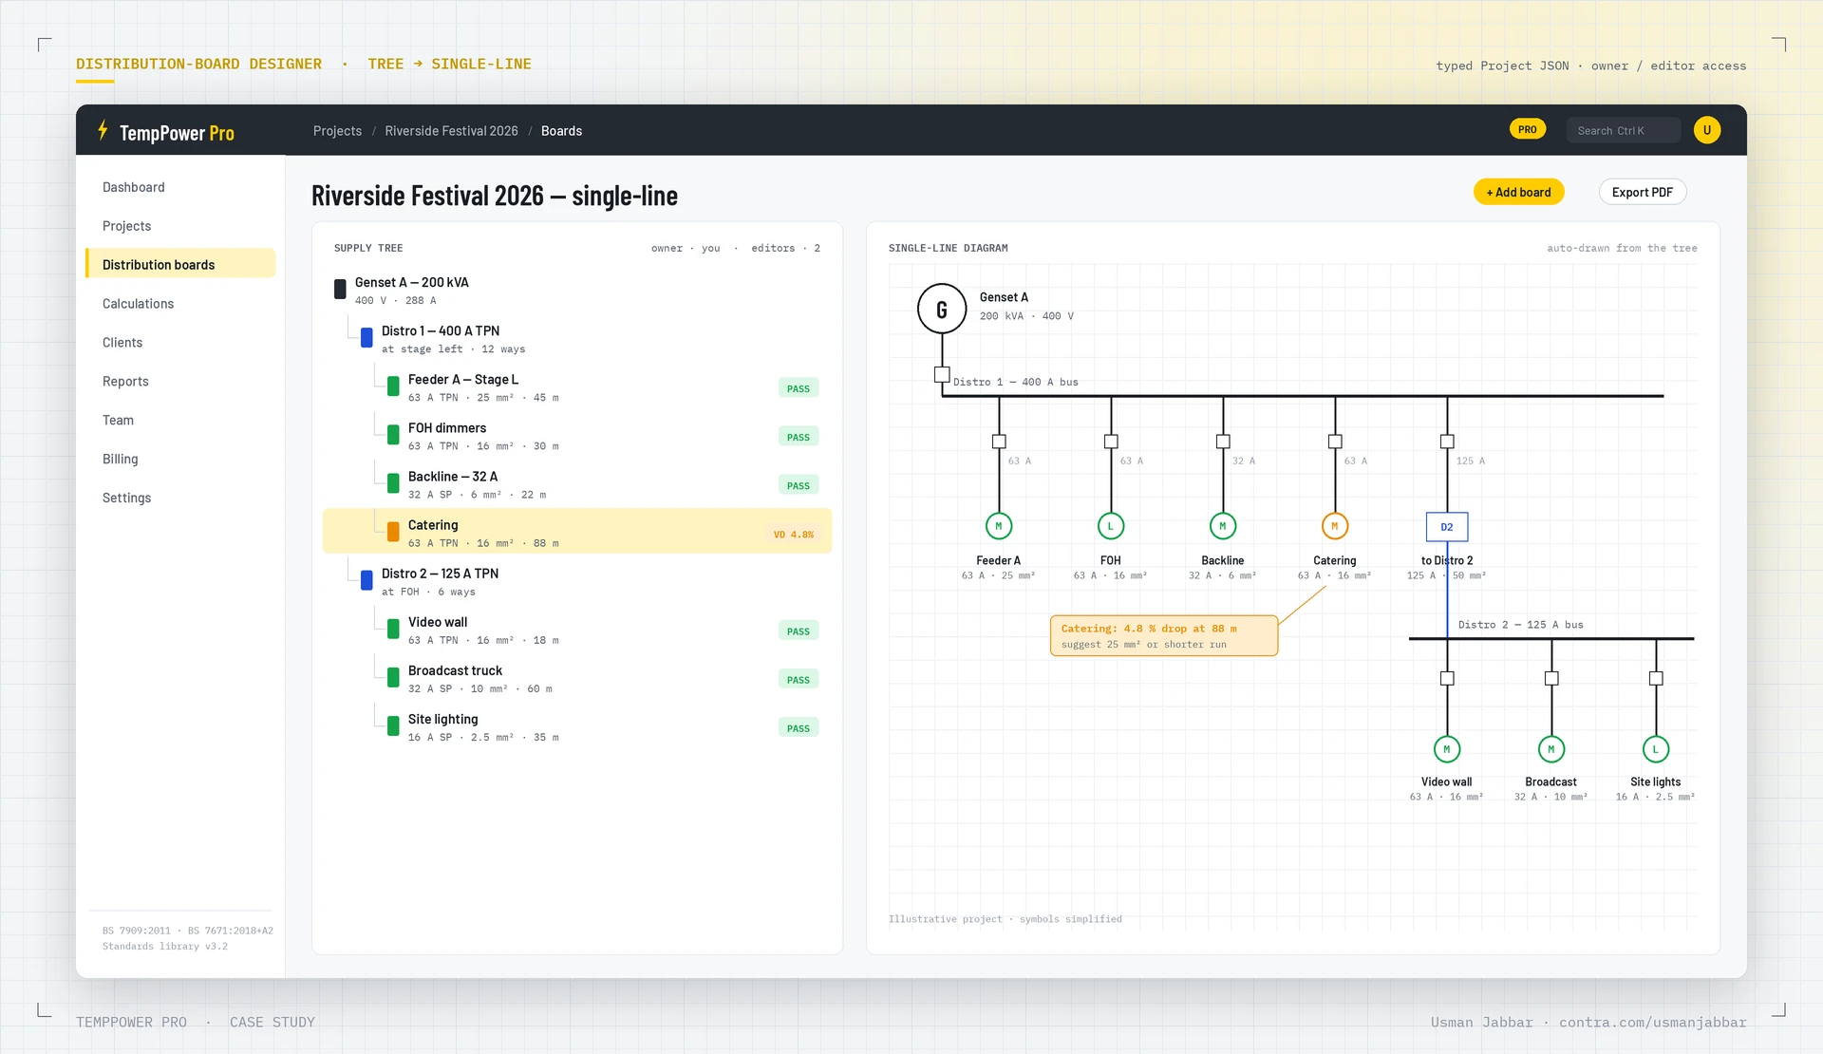The image size is (1823, 1054).
Task: Focus the Search field in header
Action: [1623, 130]
